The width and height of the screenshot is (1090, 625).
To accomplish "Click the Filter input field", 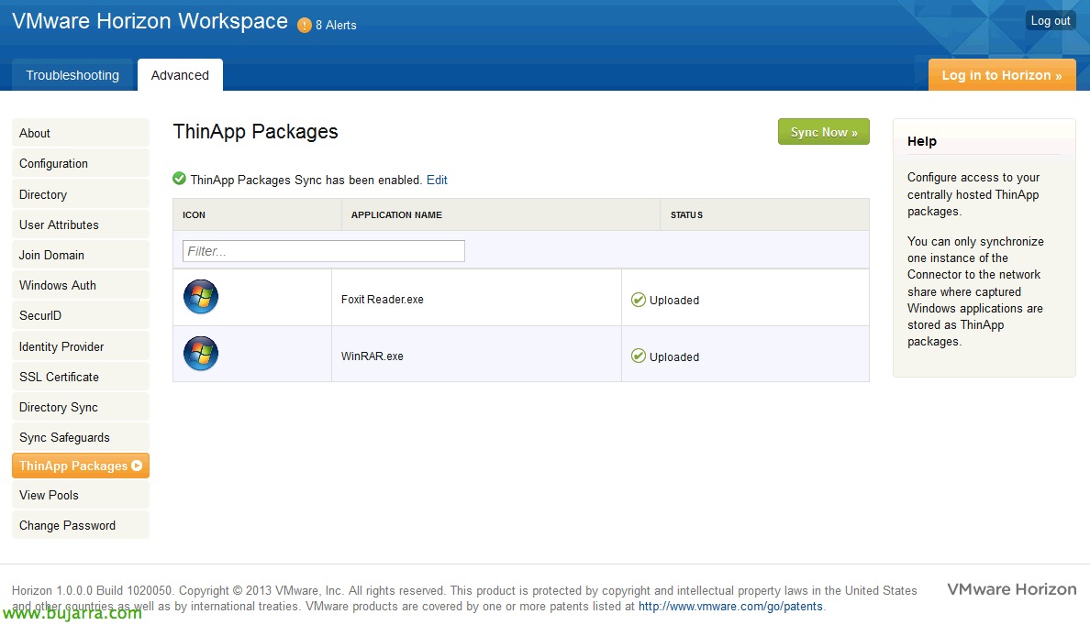I will coord(323,251).
